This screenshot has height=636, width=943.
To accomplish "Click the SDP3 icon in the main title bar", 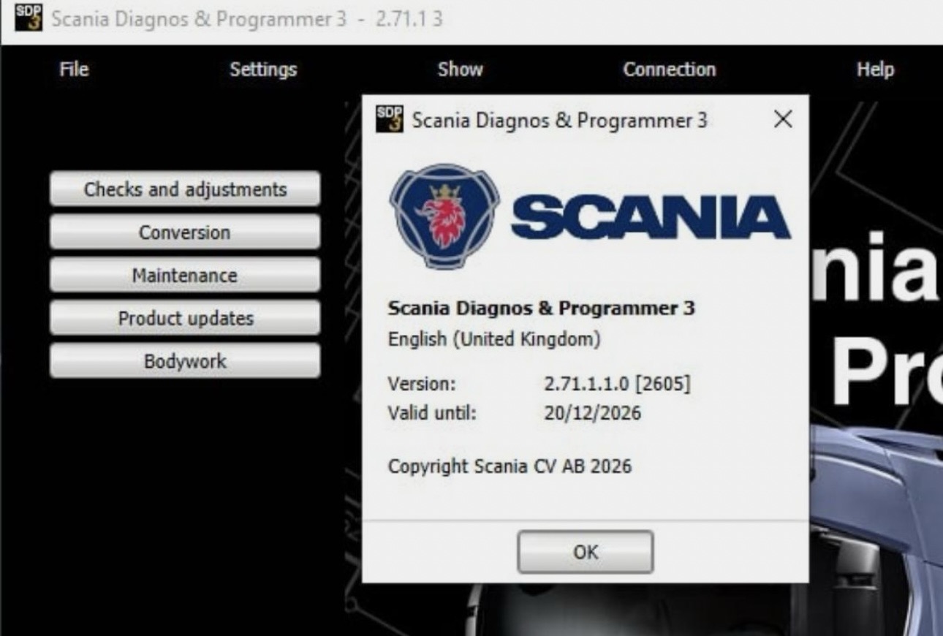I will pyautogui.click(x=29, y=18).
